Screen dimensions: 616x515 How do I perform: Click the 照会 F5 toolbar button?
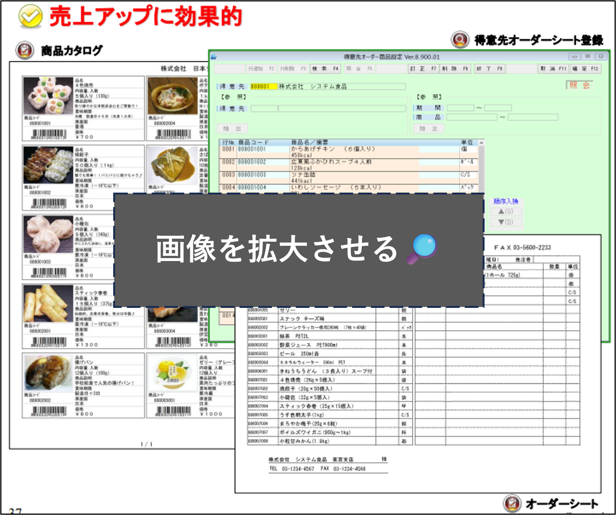[359, 69]
